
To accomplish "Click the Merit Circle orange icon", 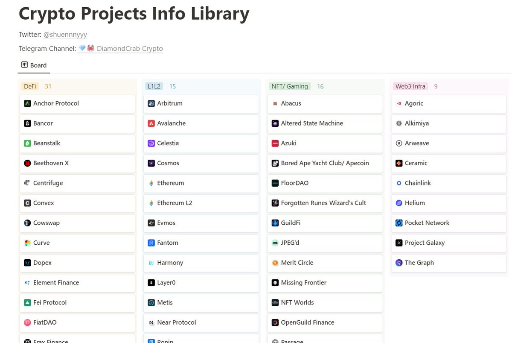I will (x=275, y=263).
